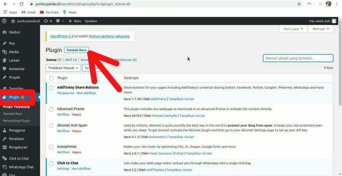This screenshot has height=176, width=342.
Task: Open the YouTube bookmark
Action: pos(49,12)
